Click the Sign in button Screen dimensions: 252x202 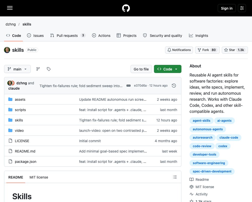(x=227, y=8)
